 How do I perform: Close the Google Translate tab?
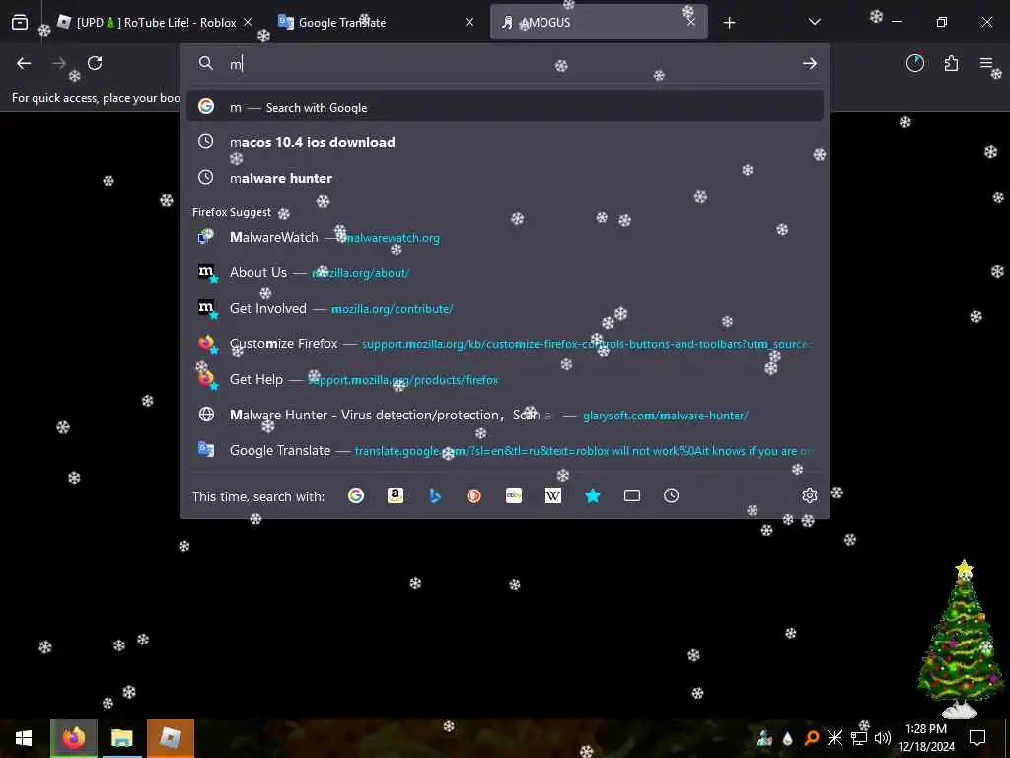[469, 22]
